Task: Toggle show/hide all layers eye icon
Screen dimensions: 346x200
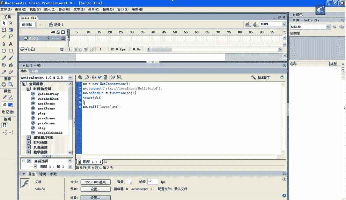Action: click(x=53, y=32)
